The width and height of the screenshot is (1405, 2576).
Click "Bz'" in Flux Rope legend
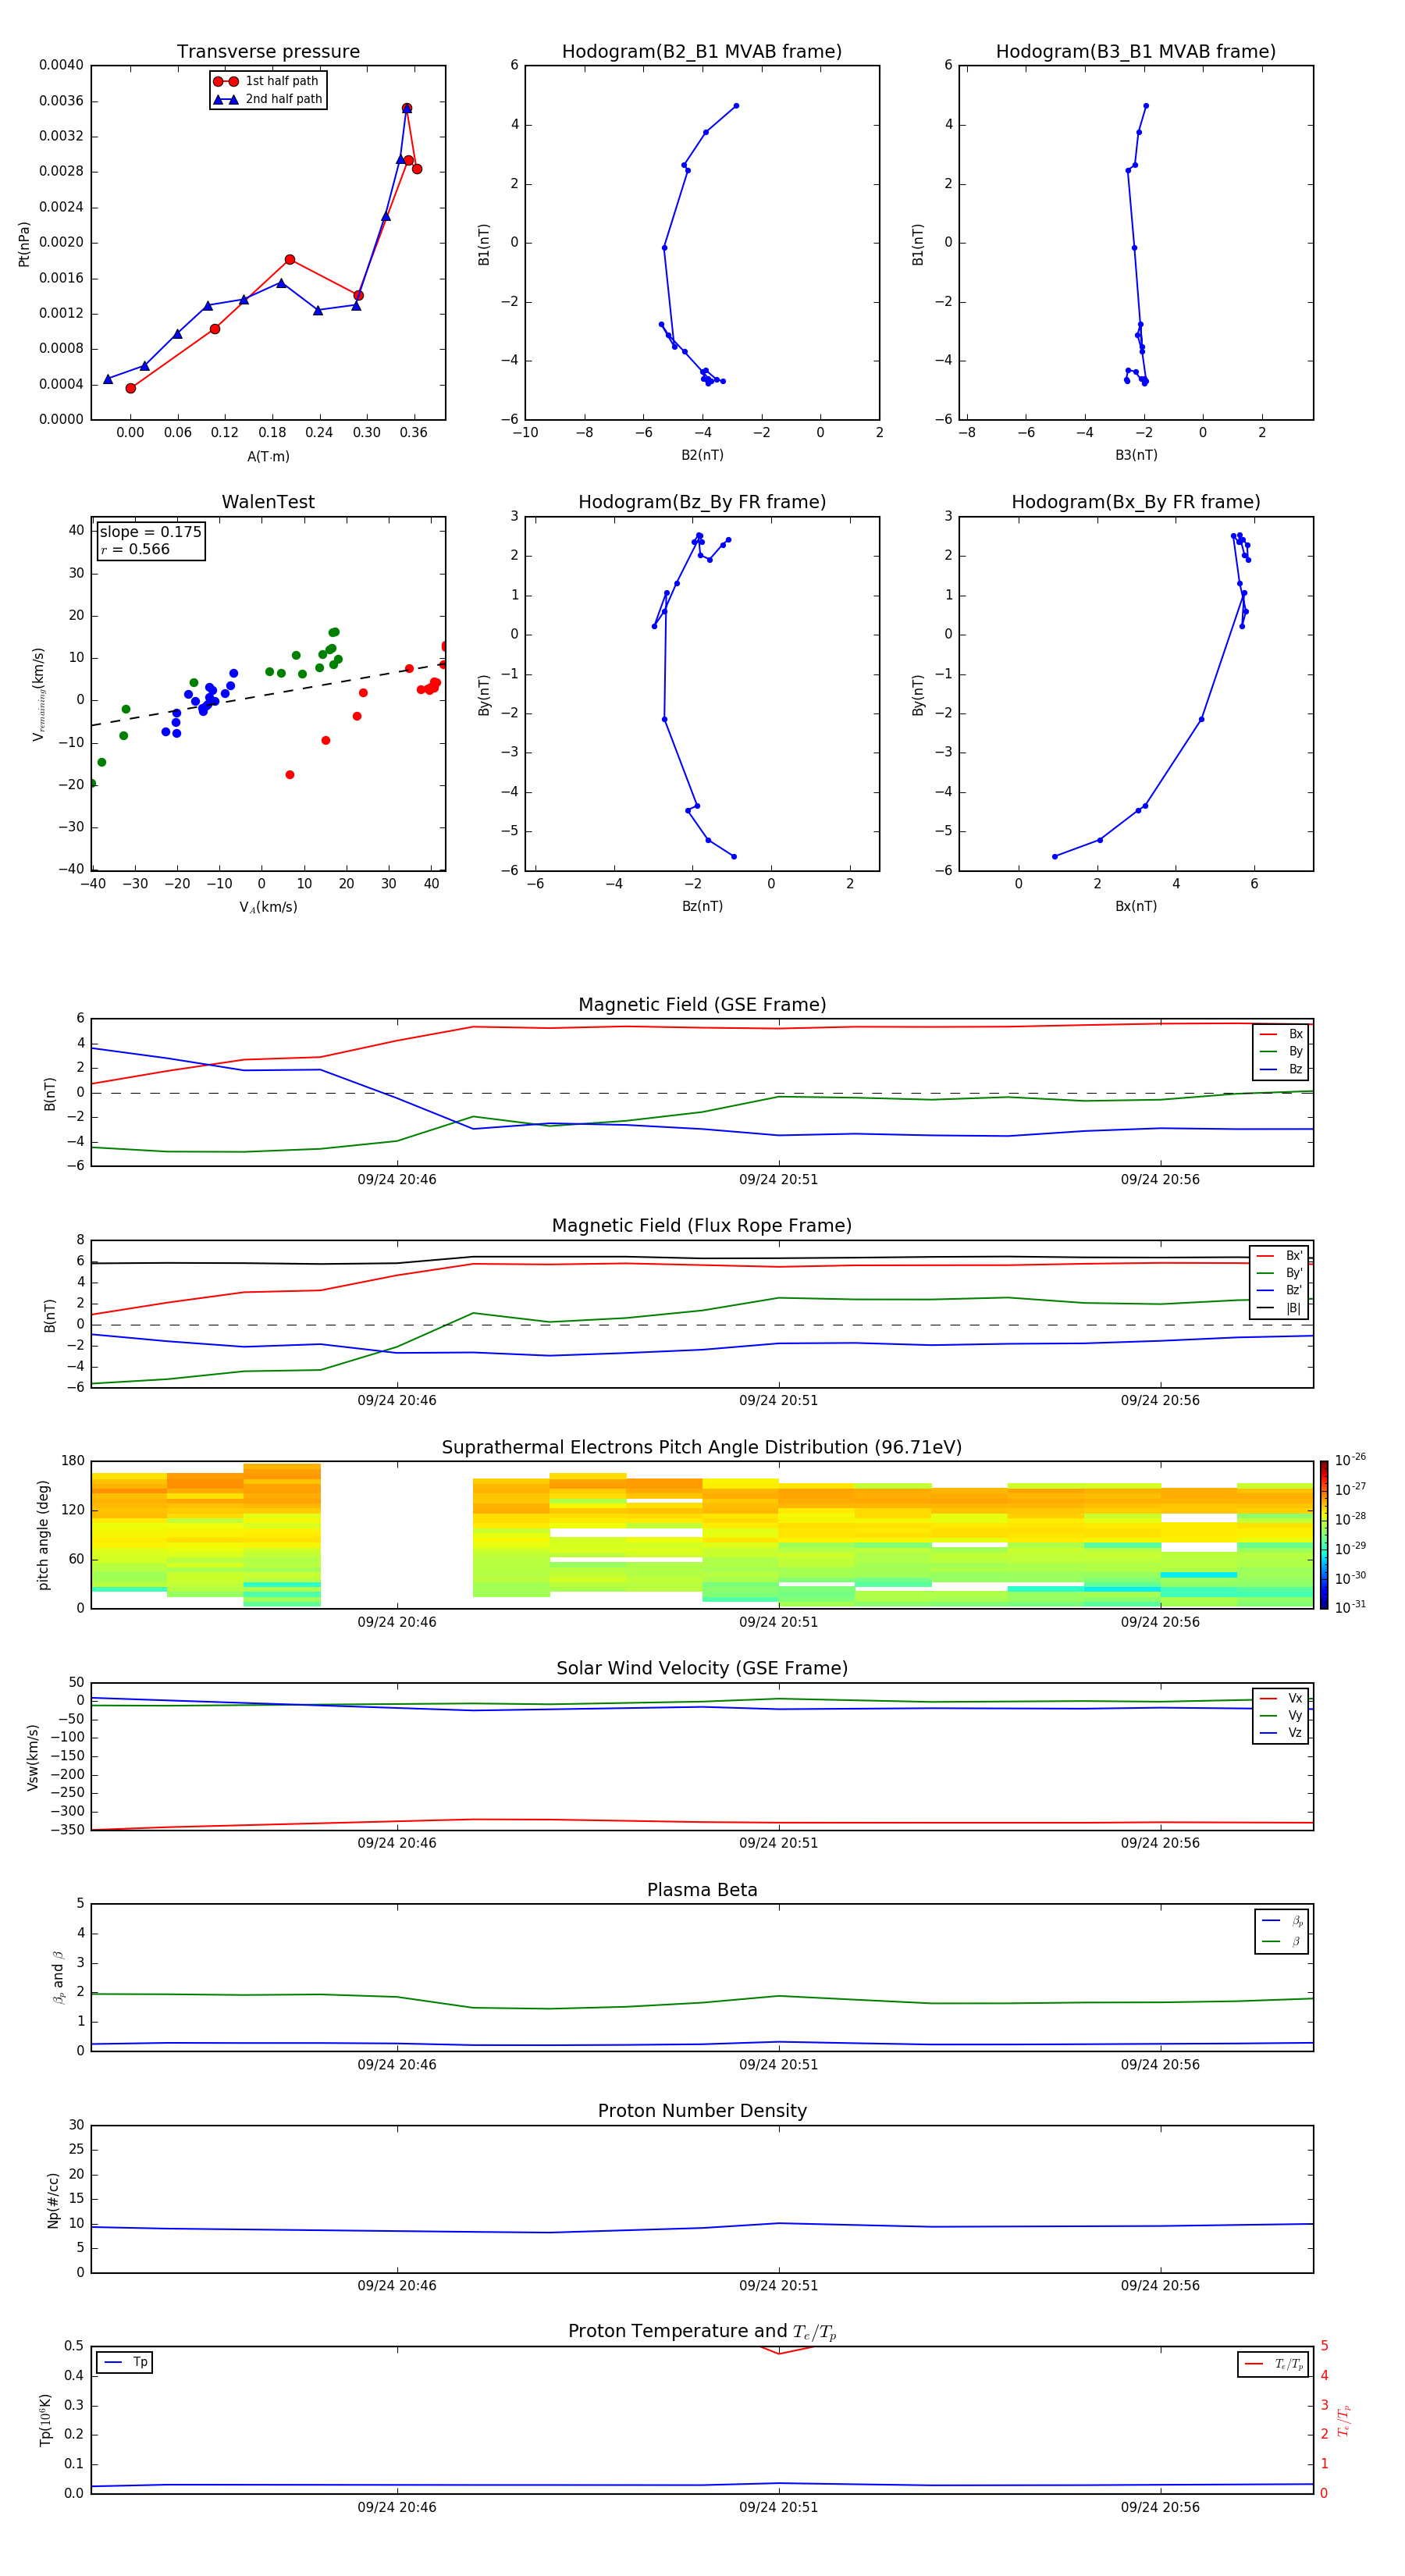coord(1281,1290)
